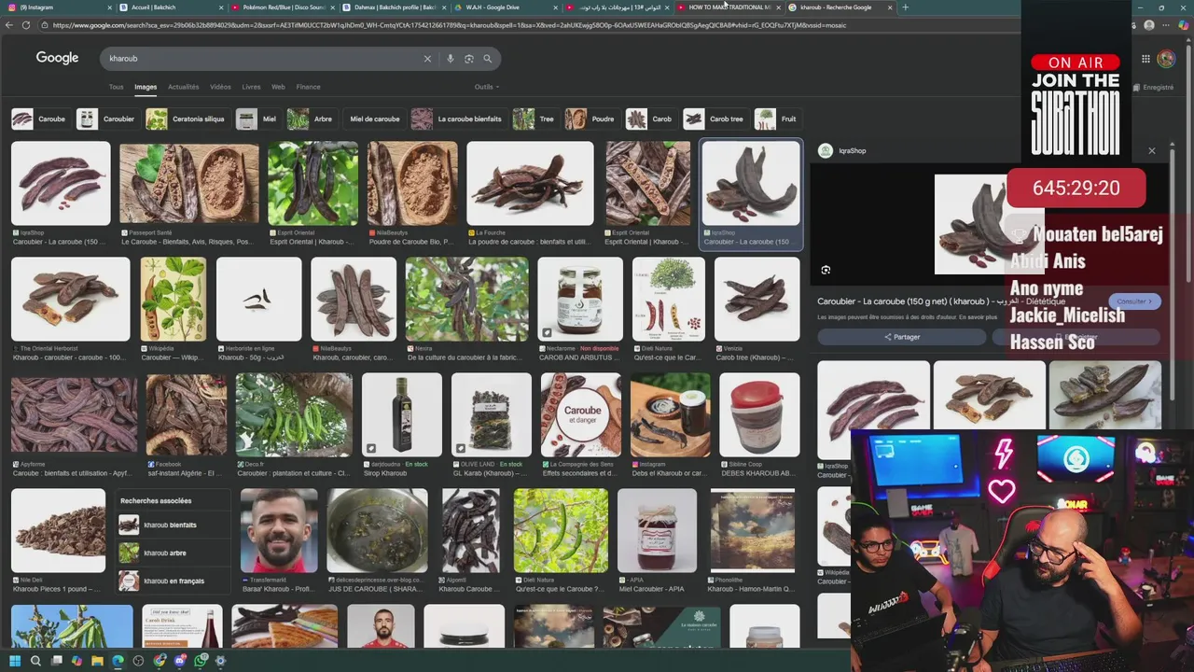Close the IqraShop image preview panel
This screenshot has height=672, width=1194.
[1151, 150]
